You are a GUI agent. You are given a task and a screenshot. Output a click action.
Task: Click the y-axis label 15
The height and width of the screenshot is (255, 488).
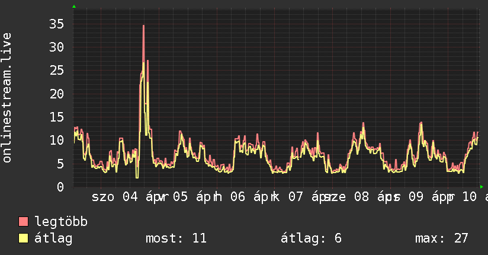point(56,117)
